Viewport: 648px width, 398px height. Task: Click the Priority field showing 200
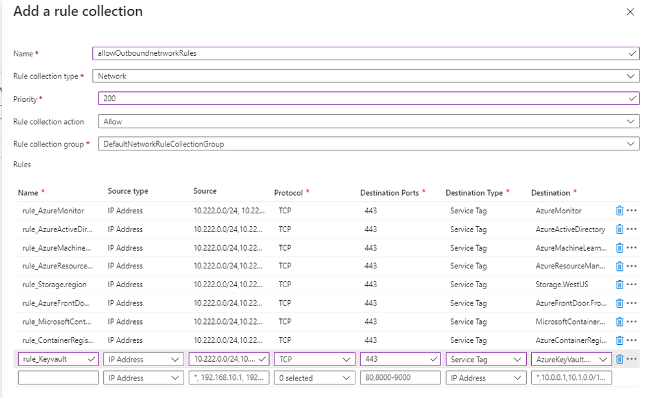363,99
